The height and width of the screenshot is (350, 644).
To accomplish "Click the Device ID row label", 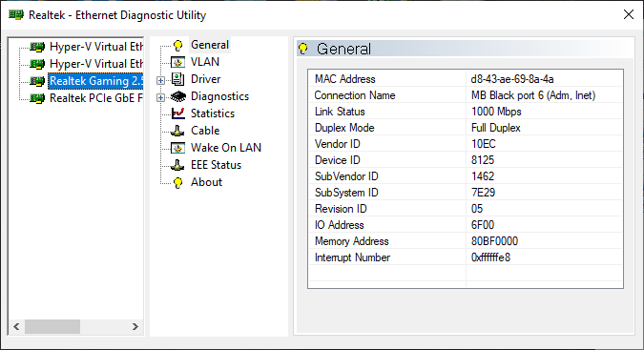I will pyautogui.click(x=337, y=160).
